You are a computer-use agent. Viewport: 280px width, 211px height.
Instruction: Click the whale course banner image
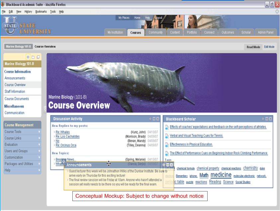(x=162, y=83)
